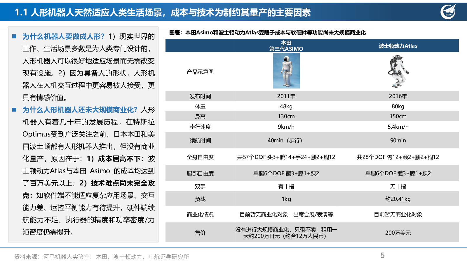Select the row label 双手
Image resolution: width=467 pixels, height=262 pixels.
(x=200, y=186)
